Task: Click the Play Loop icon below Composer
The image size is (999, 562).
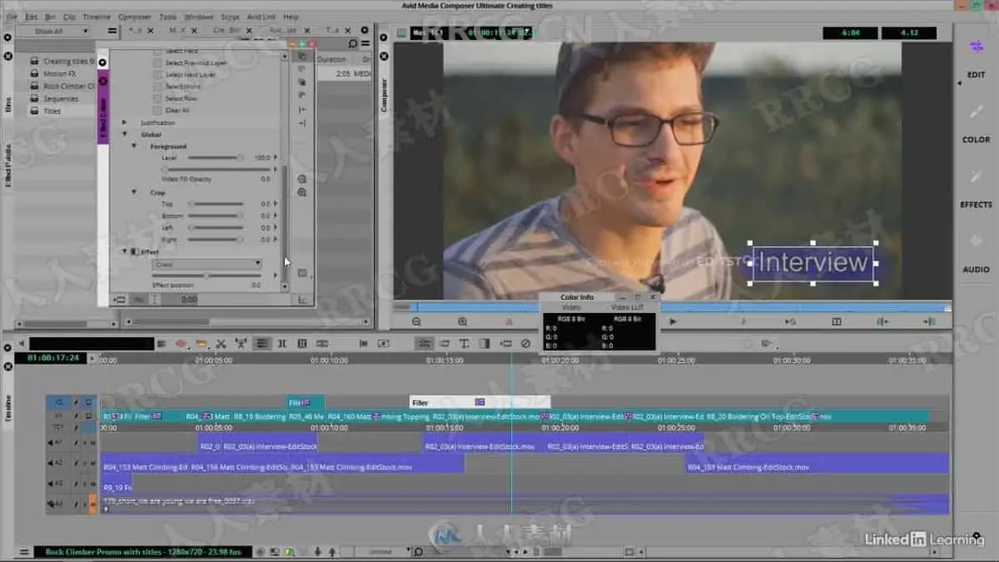Action: (790, 321)
